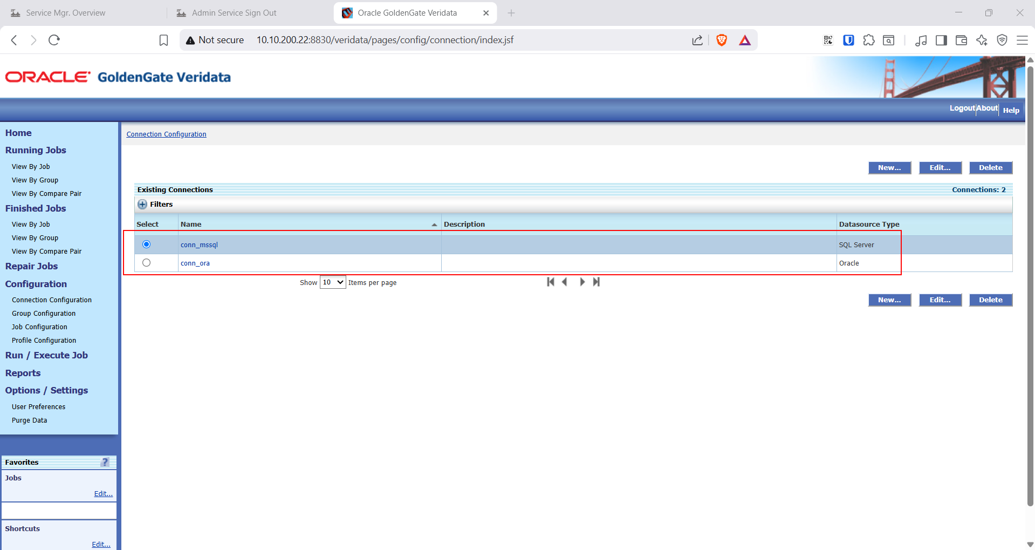Open Options / Settings in the sidebar
1035x550 pixels.
click(46, 390)
